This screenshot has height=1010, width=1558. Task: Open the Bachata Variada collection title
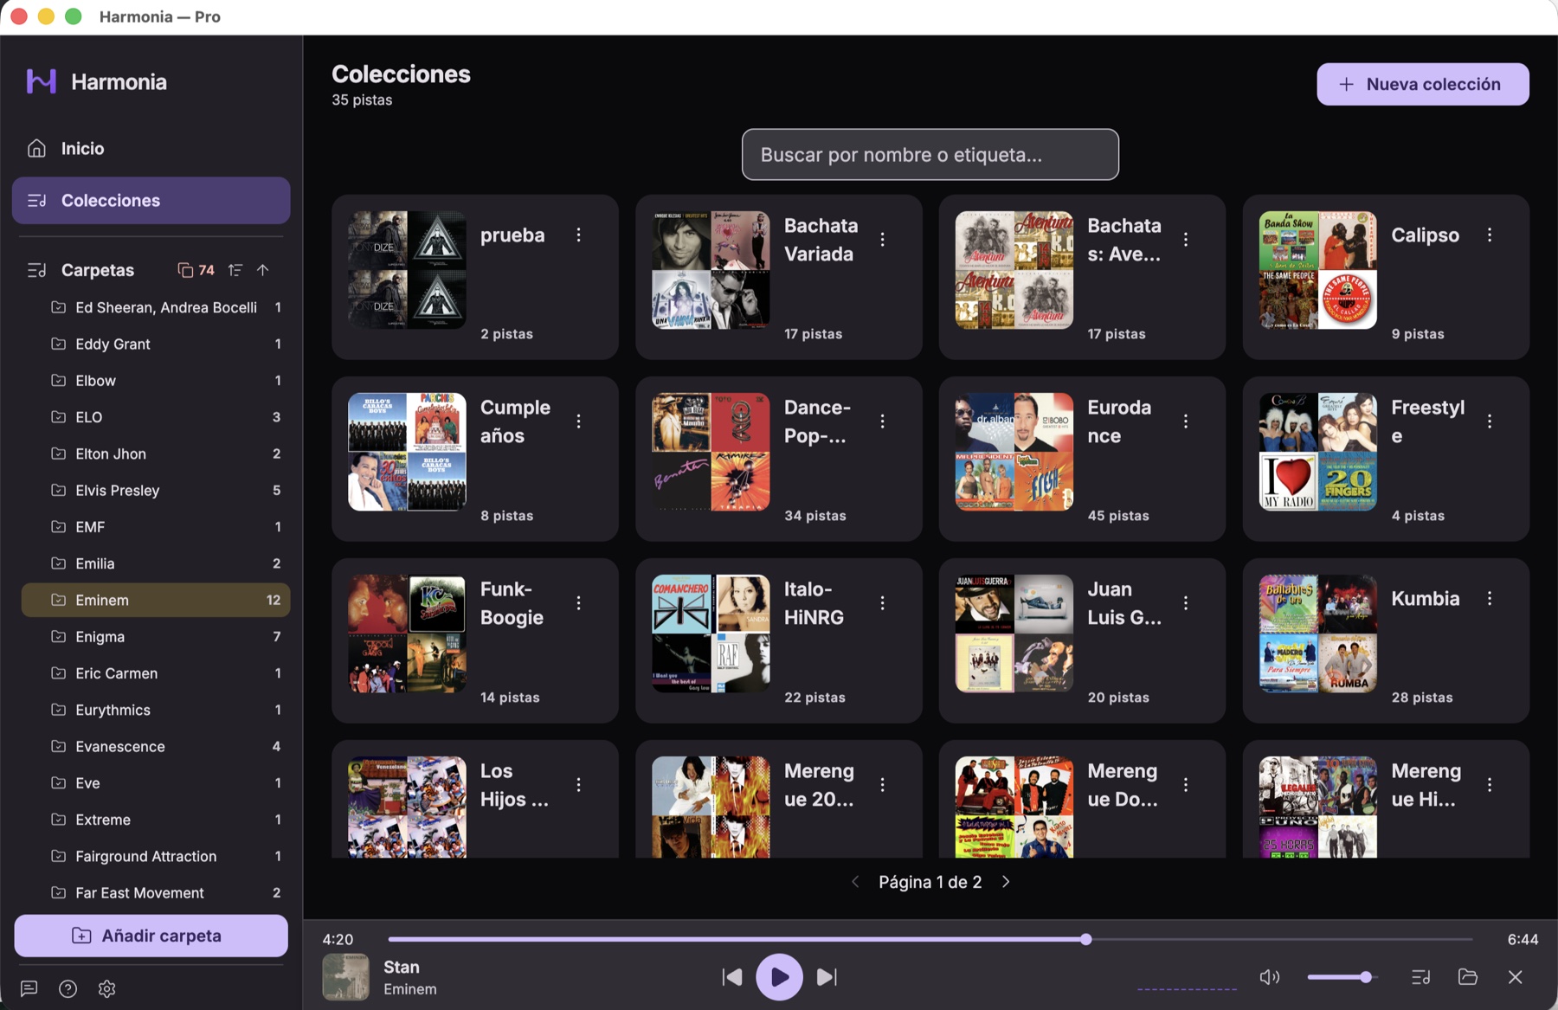(x=821, y=240)
